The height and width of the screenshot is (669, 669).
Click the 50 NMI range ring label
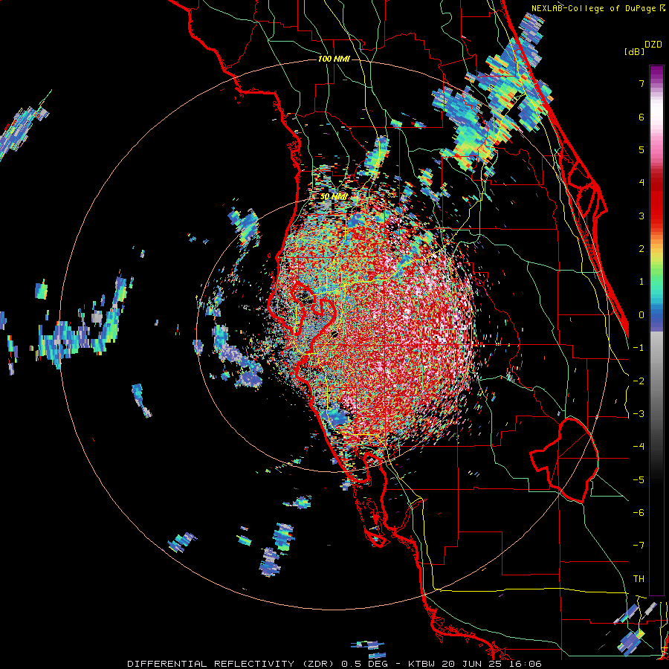334,197
